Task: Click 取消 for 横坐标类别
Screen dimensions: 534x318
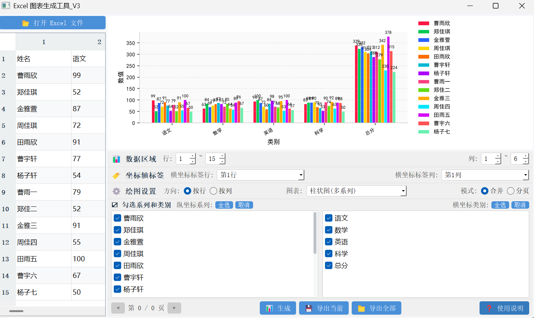Action: (520, 205)
